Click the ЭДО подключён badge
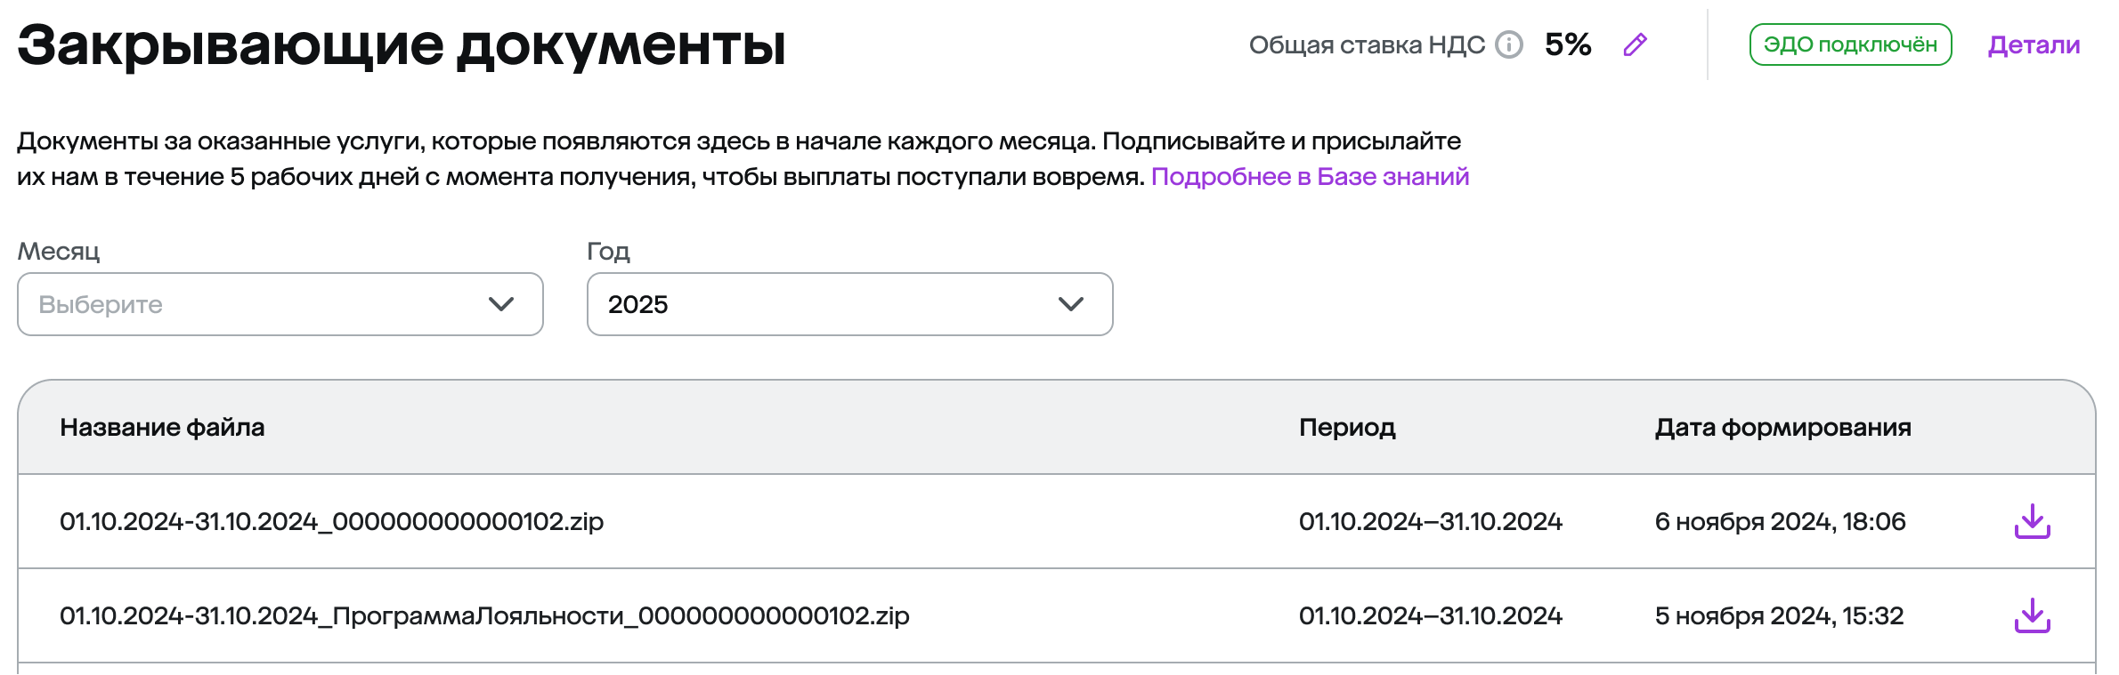The width and height of the screenshot is (2119, 675). (1851, 44)
